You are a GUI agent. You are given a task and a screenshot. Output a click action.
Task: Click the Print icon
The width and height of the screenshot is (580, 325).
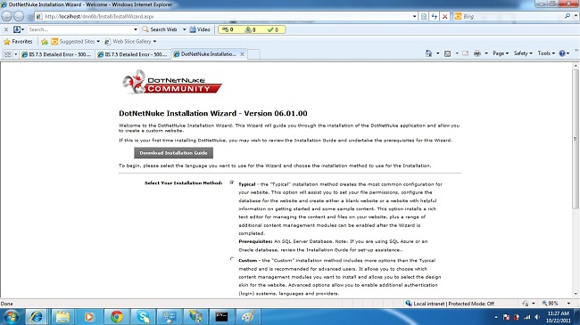(477, 53)
